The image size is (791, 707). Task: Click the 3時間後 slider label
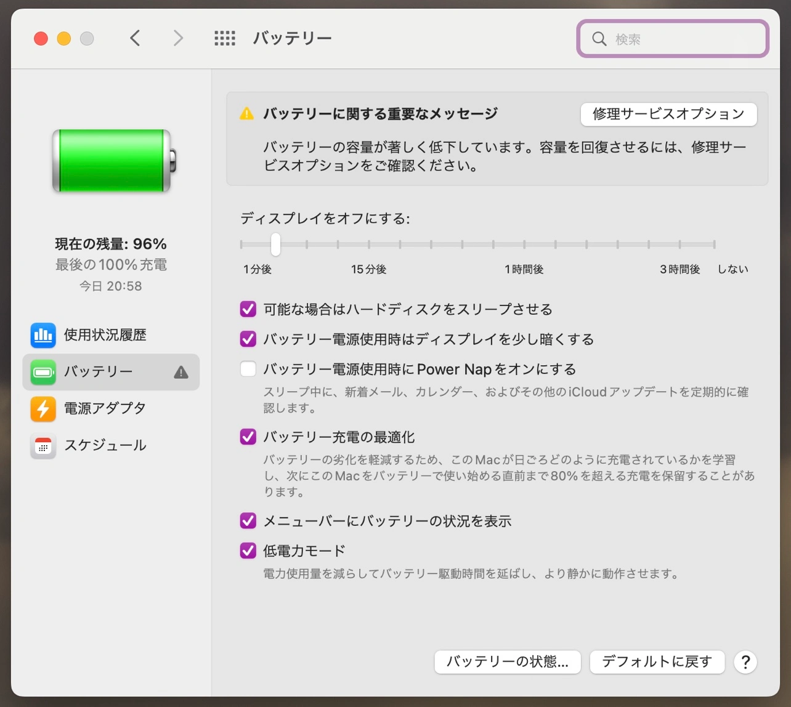coord(680,269)
